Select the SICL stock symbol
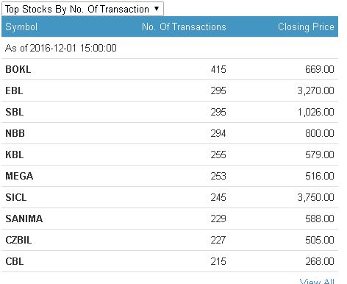This screenshot has height=284, width=347. click(x=16, y=197)
